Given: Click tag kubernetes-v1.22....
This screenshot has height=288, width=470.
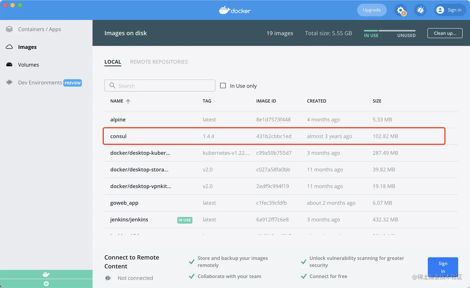Looking at the screenshot, I should [x=226, y=153].
